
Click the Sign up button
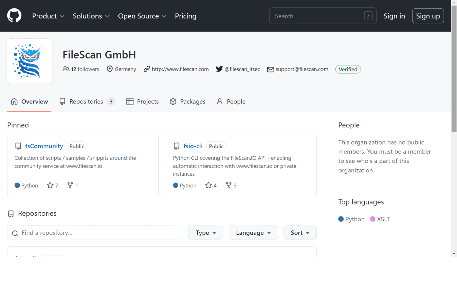(x=428, y=16)
